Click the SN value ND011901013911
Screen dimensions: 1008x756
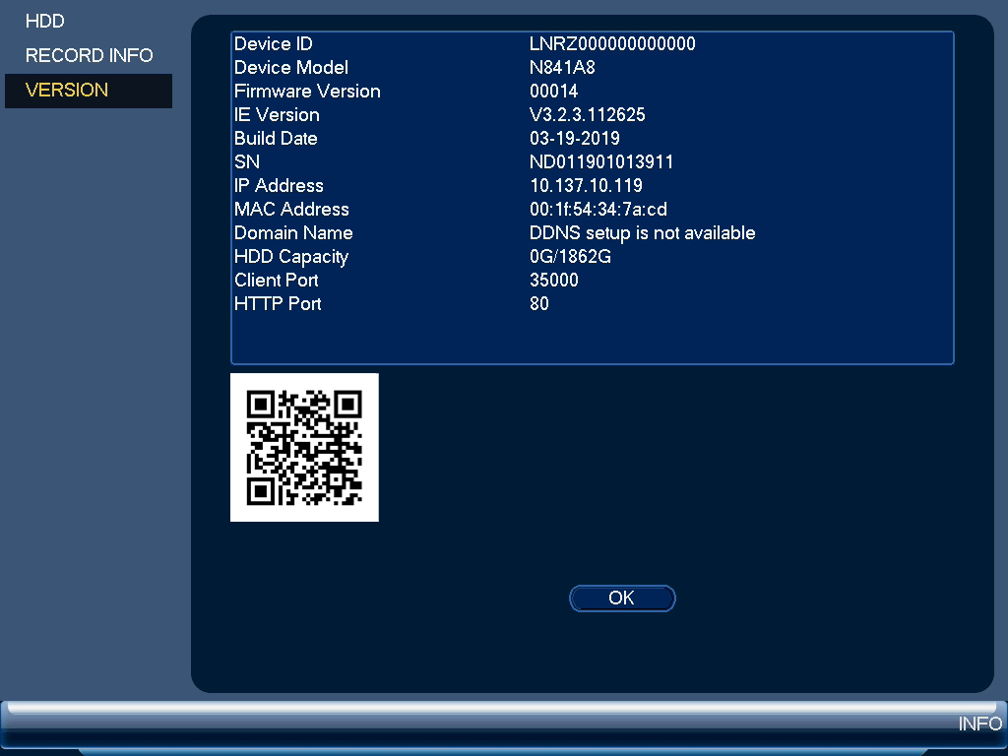(601, 162)
